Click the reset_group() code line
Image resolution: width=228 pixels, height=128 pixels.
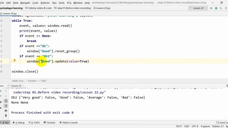pyautogui.click(x=53, y=51)
